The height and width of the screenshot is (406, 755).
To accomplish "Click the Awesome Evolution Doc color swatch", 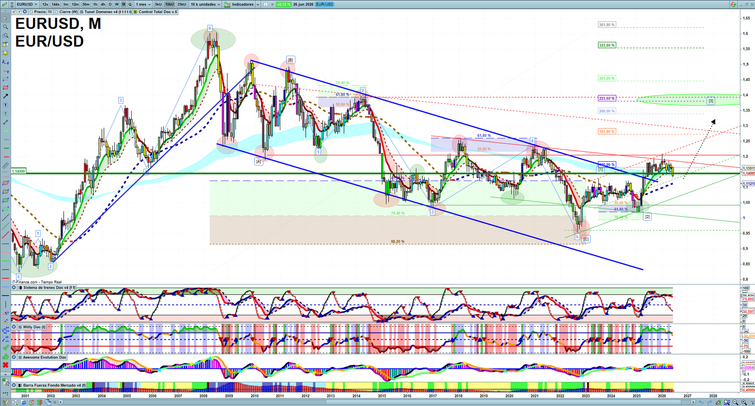I will (x=20, y=357).
